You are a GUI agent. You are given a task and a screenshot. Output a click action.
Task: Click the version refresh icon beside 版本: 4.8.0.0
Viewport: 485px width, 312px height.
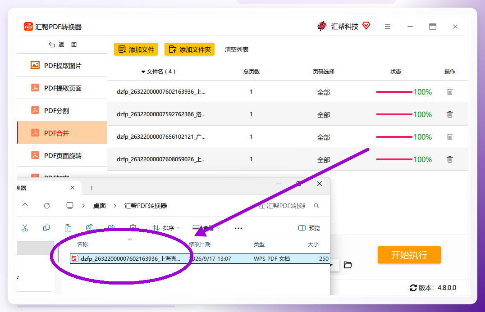(413, 288)
